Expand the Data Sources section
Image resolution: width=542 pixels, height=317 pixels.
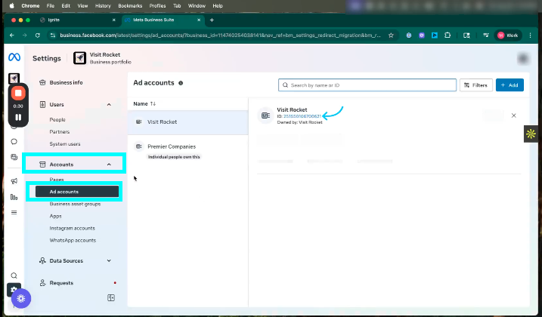(109, 260)
